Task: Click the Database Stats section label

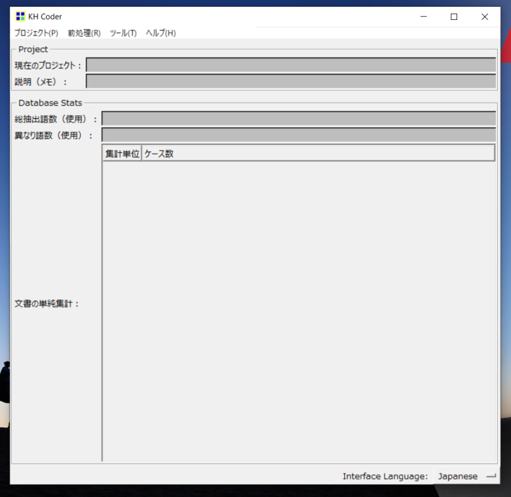Action: (x=49, y=103)
